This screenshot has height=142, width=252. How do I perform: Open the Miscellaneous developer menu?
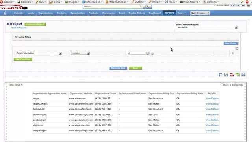(117, 2)
